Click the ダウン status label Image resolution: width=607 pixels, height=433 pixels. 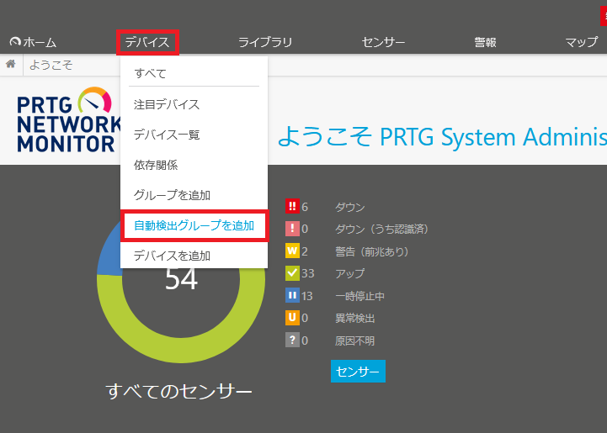pyautogui.click(x=350, y=207)
